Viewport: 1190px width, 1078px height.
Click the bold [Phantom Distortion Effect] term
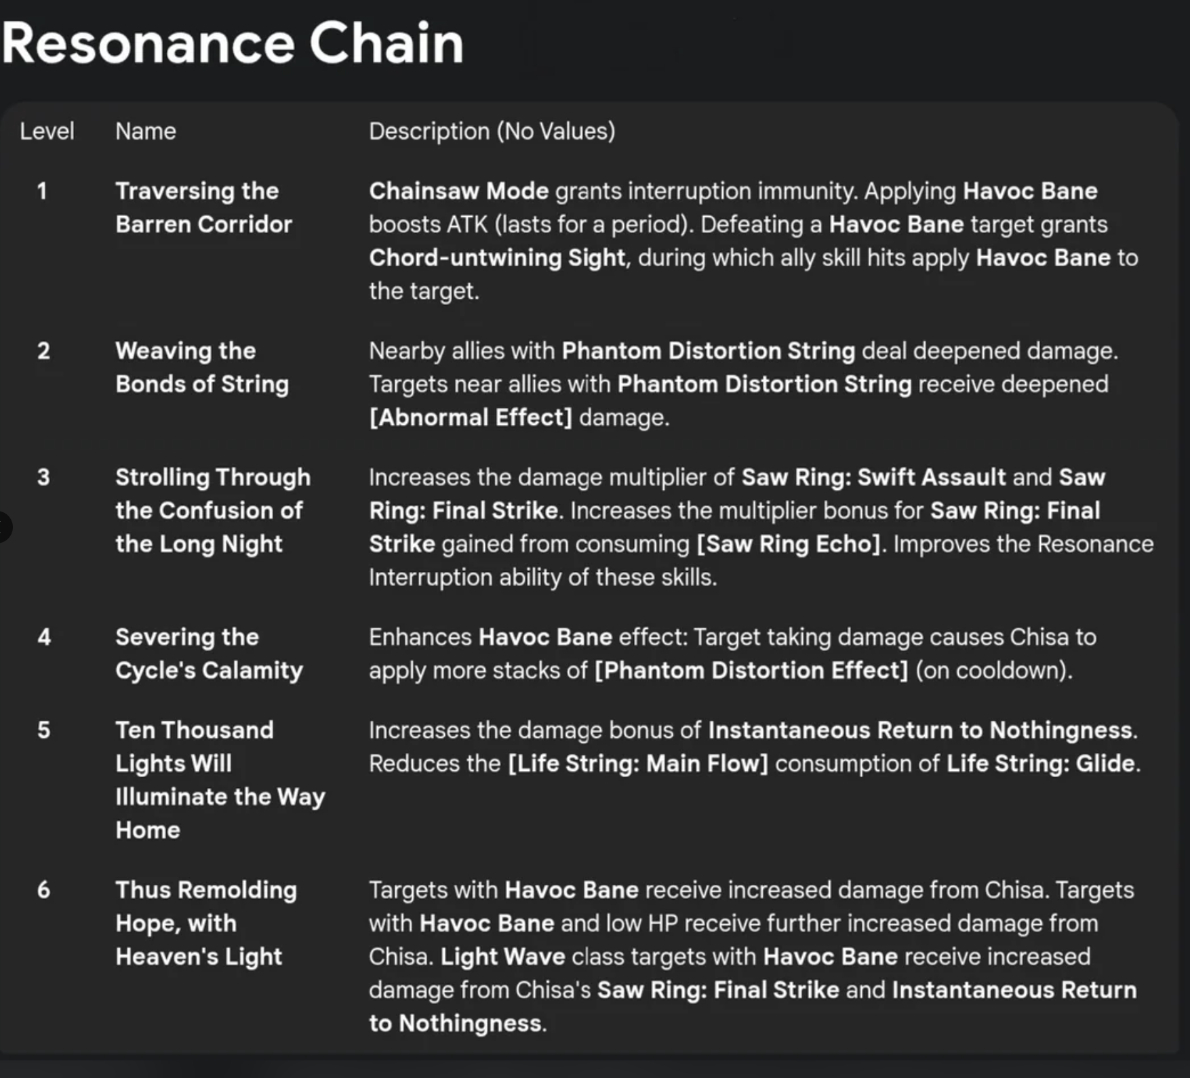click(x=751, y=670)
